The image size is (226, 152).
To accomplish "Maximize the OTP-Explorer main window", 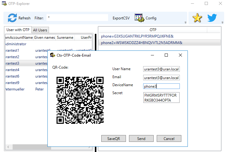I will (x=206, y=3).
